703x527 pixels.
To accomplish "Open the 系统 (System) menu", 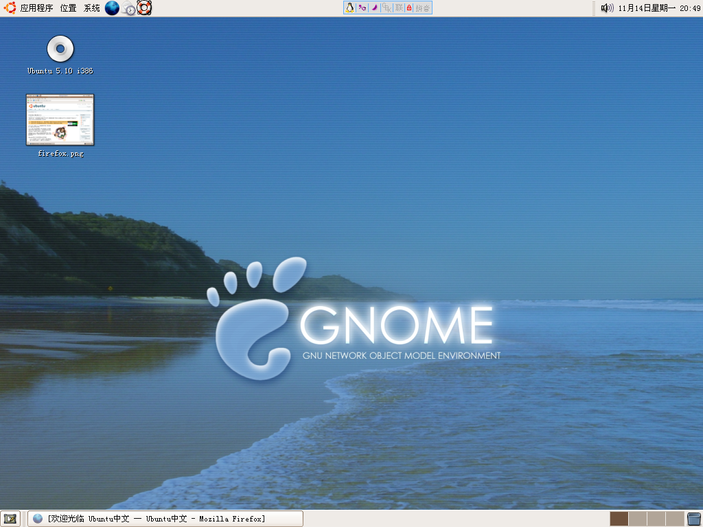I will 92,8.
